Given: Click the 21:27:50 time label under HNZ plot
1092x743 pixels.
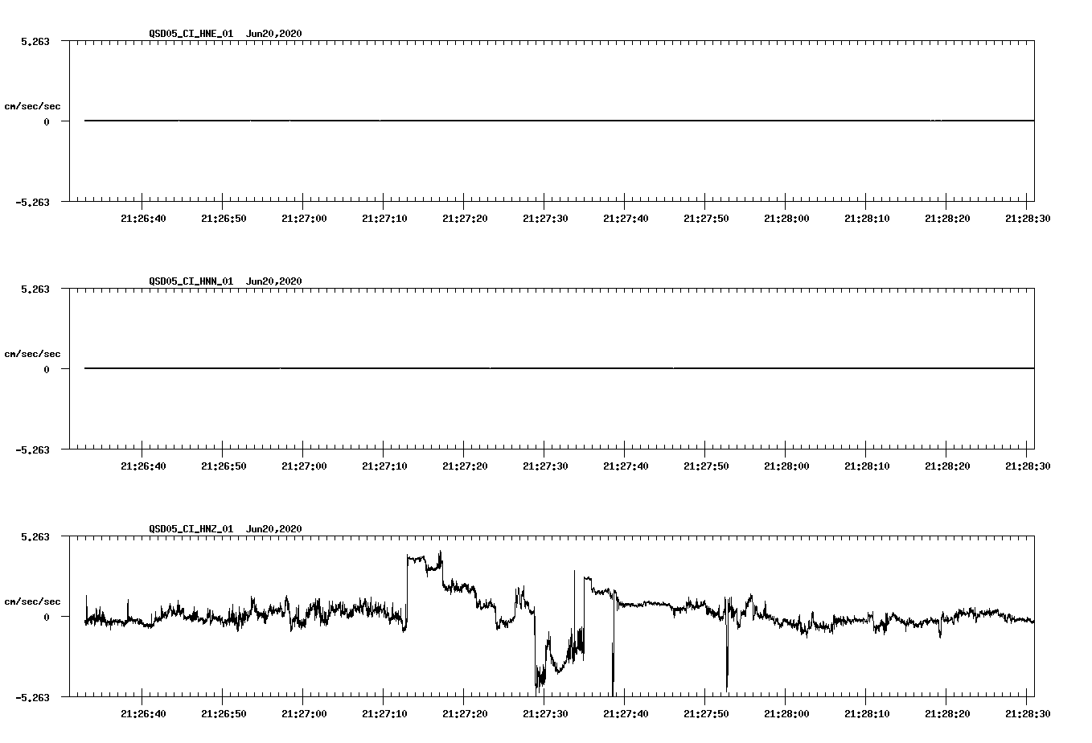Looking at the screenshot, I should coord(706,713).
